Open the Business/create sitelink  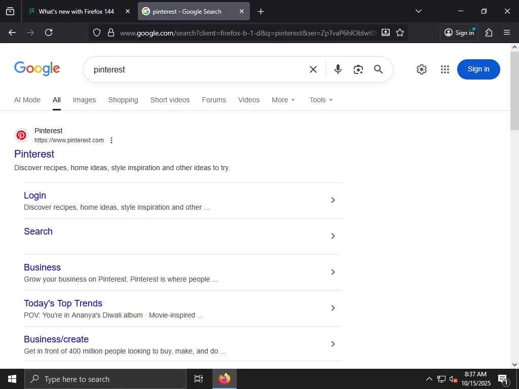56,339
